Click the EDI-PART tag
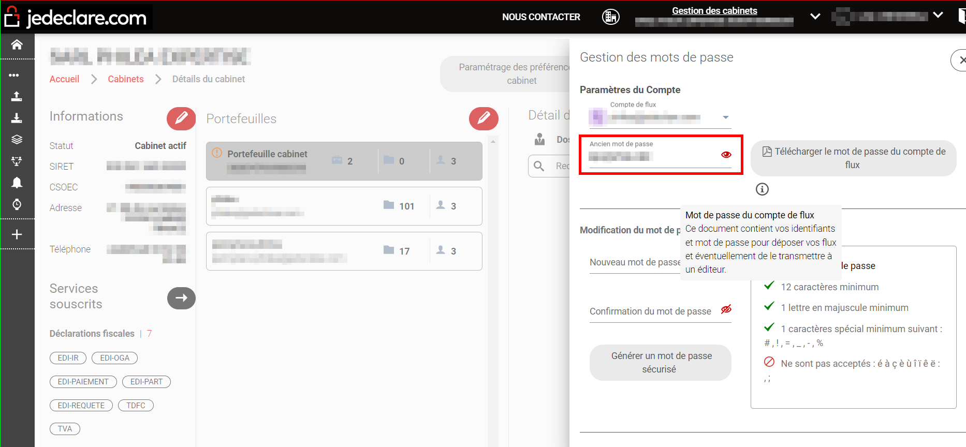 (147, 382)
